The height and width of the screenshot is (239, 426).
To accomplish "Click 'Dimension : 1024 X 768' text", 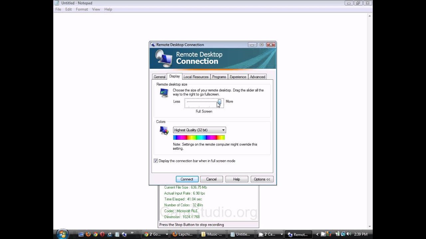I will (182, 217).
